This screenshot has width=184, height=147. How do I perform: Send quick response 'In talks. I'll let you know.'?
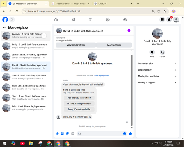[x=79, y=104]
